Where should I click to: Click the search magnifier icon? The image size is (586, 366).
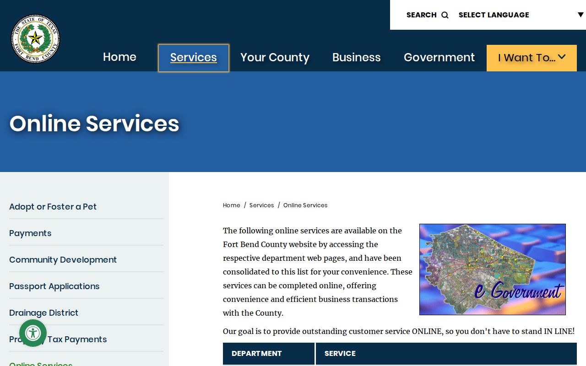tap(445, 15)
